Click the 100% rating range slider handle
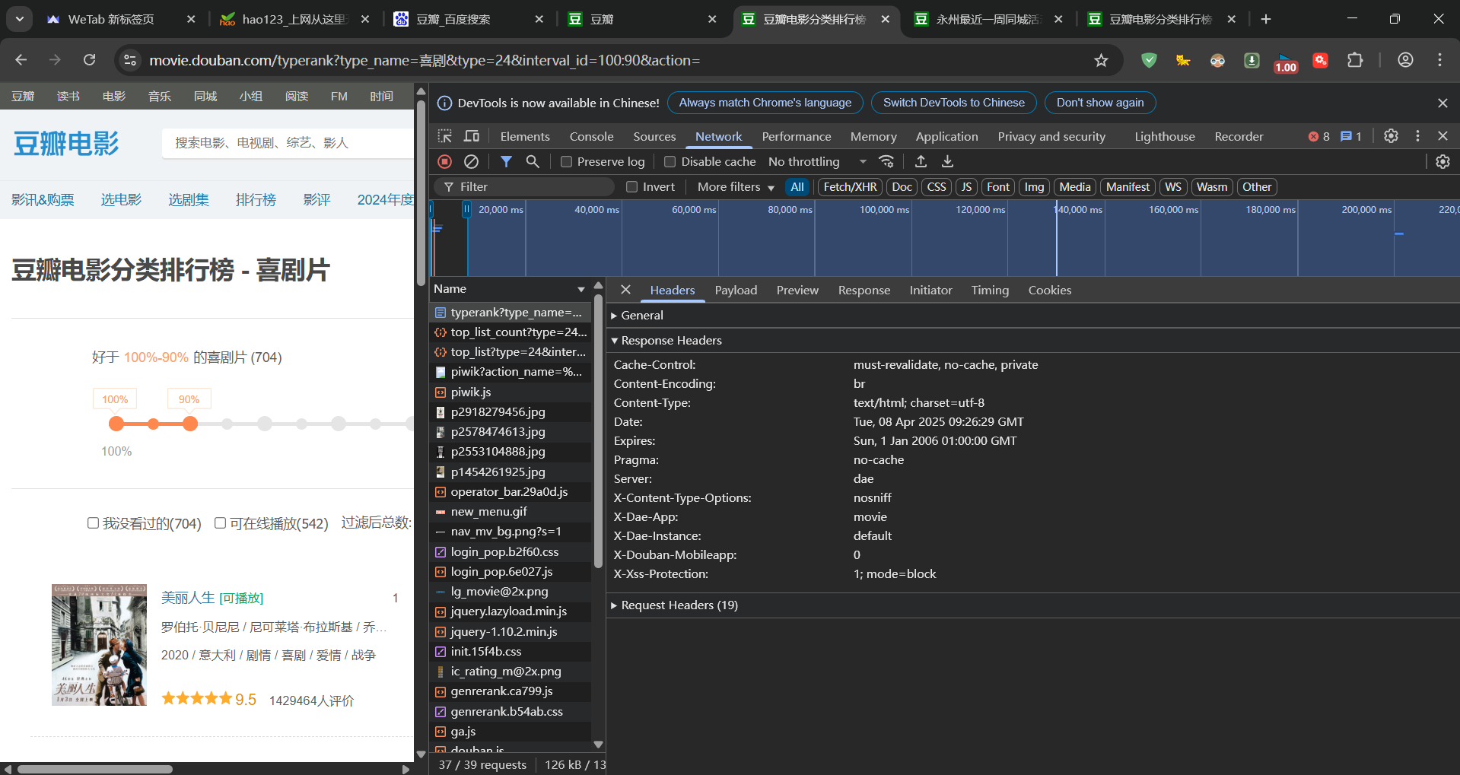Image resolution: width=1460 pixels, height=775 pixels. [x=116, y=424]
